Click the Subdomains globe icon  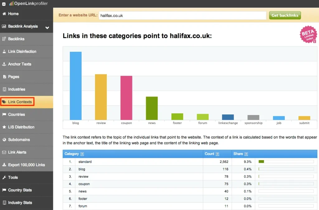tap(4, 140)
